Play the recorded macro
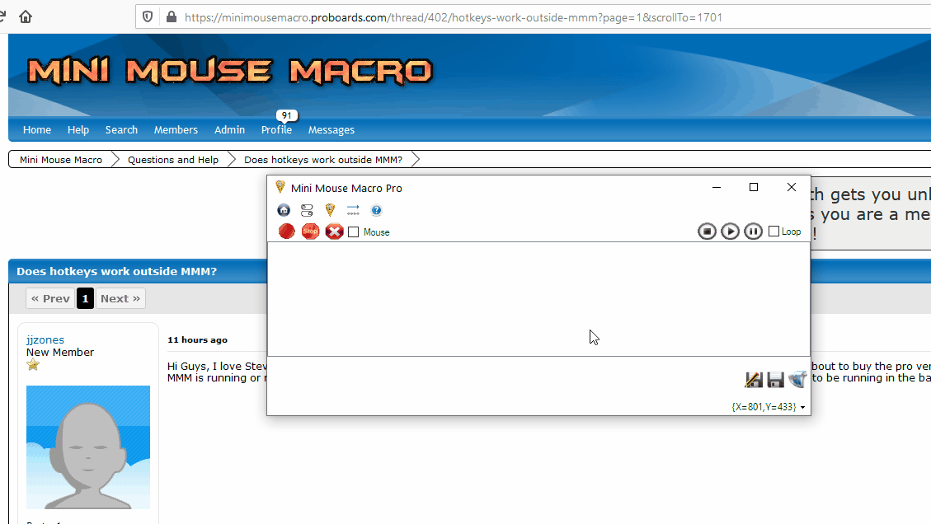The width and height of the screenshot is (931, 524). 730,232
